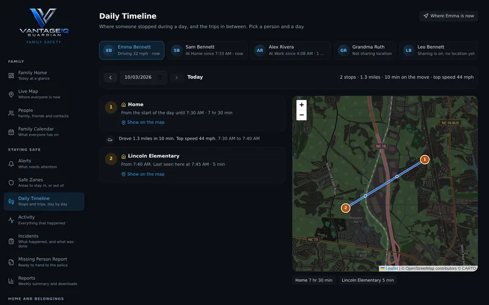Click the Lincoln Elementary 5 min chip
The height and width of the screenshot is (305, 489).
pos(368,280)
